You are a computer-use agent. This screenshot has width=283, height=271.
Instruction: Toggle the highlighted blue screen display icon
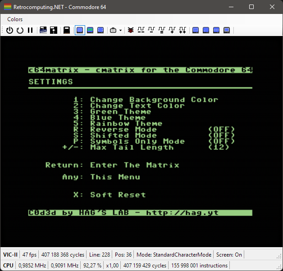click(80, 30)
